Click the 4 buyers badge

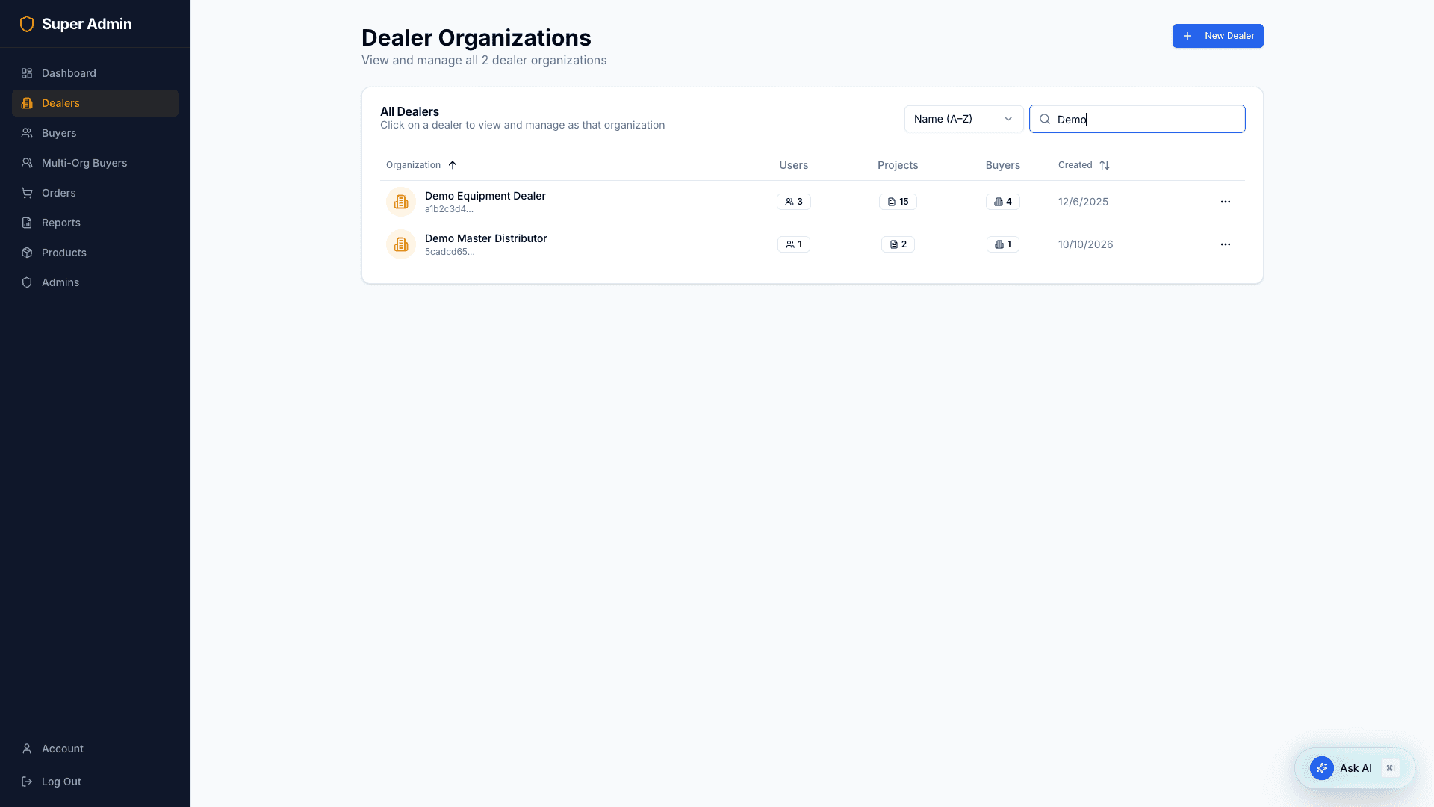click(1002, 202)
